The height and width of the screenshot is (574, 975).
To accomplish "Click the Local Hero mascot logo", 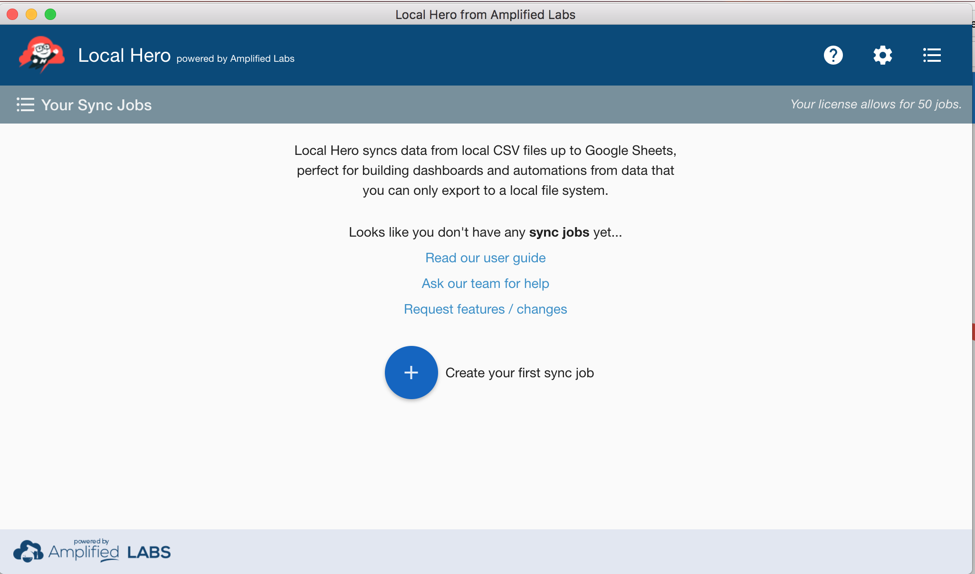I will click(42, 54).
